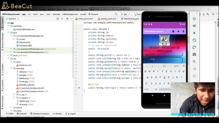Open Pixel device selector dropdown
This screenshot has height=123, width=219.
pos(137,14)
